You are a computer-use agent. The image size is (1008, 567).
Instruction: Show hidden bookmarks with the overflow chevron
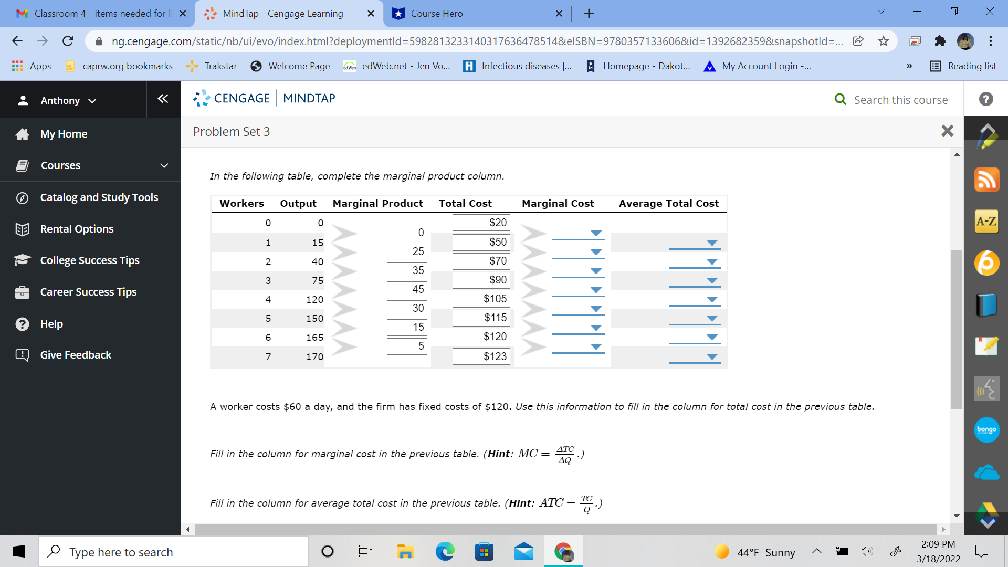tap(909, 66)
